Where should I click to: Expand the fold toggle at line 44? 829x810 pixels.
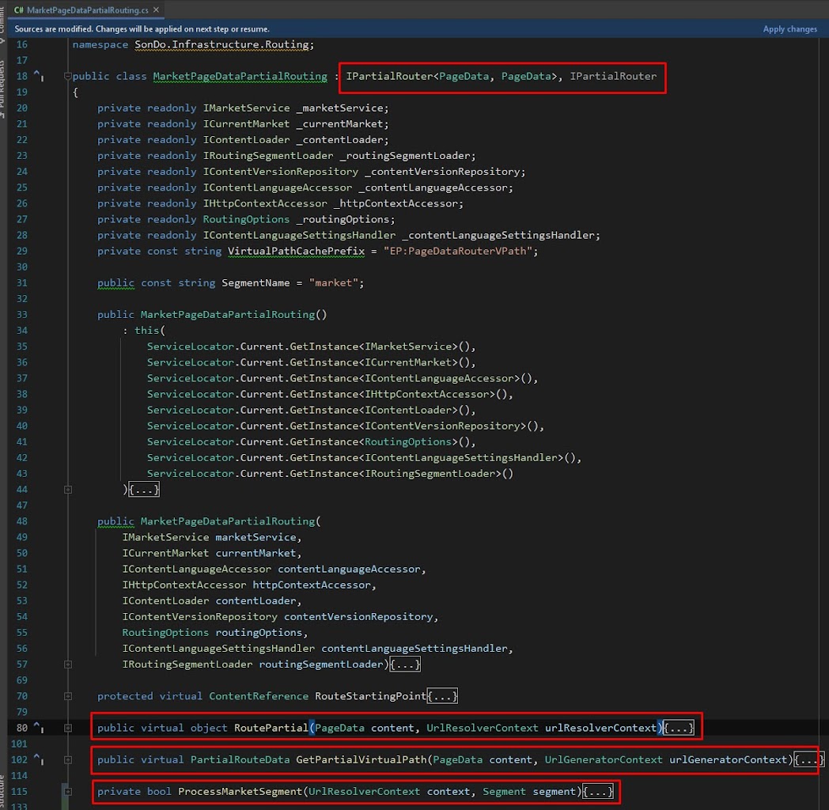coord(68,490)
